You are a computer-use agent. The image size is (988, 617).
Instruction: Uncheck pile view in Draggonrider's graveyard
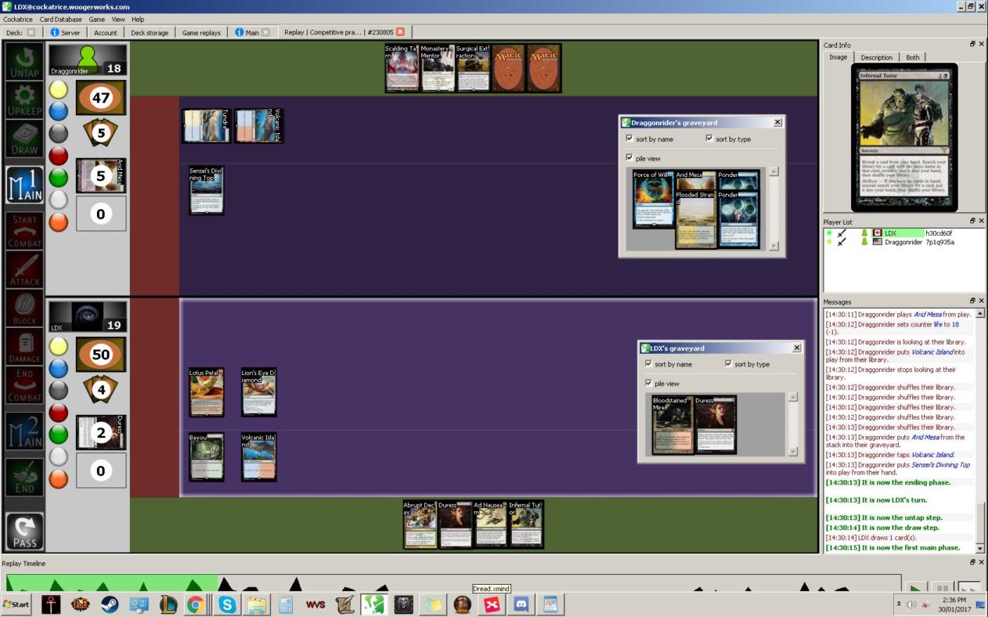(630, 157)
